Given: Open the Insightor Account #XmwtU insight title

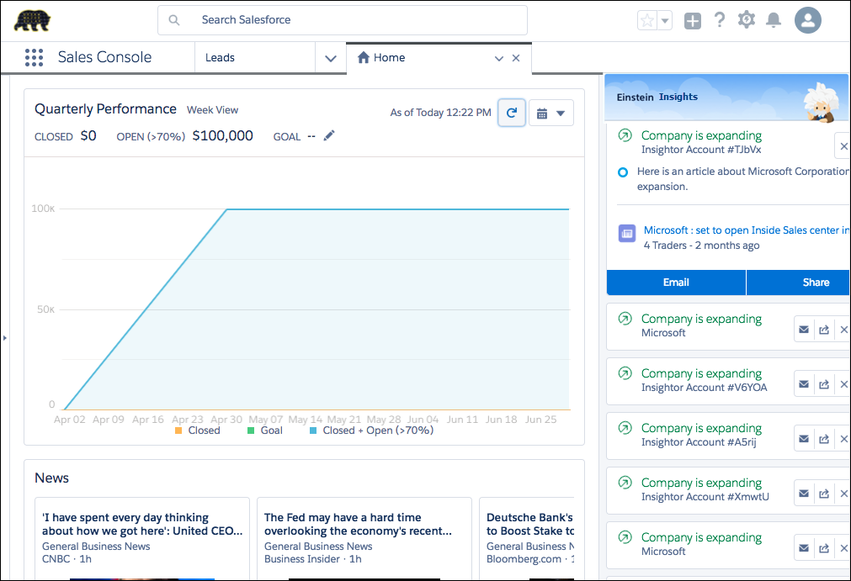Looking at the screenshot, I should (x=701, y=483).
